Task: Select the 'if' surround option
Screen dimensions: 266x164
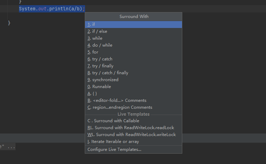Action: [94, 25]
